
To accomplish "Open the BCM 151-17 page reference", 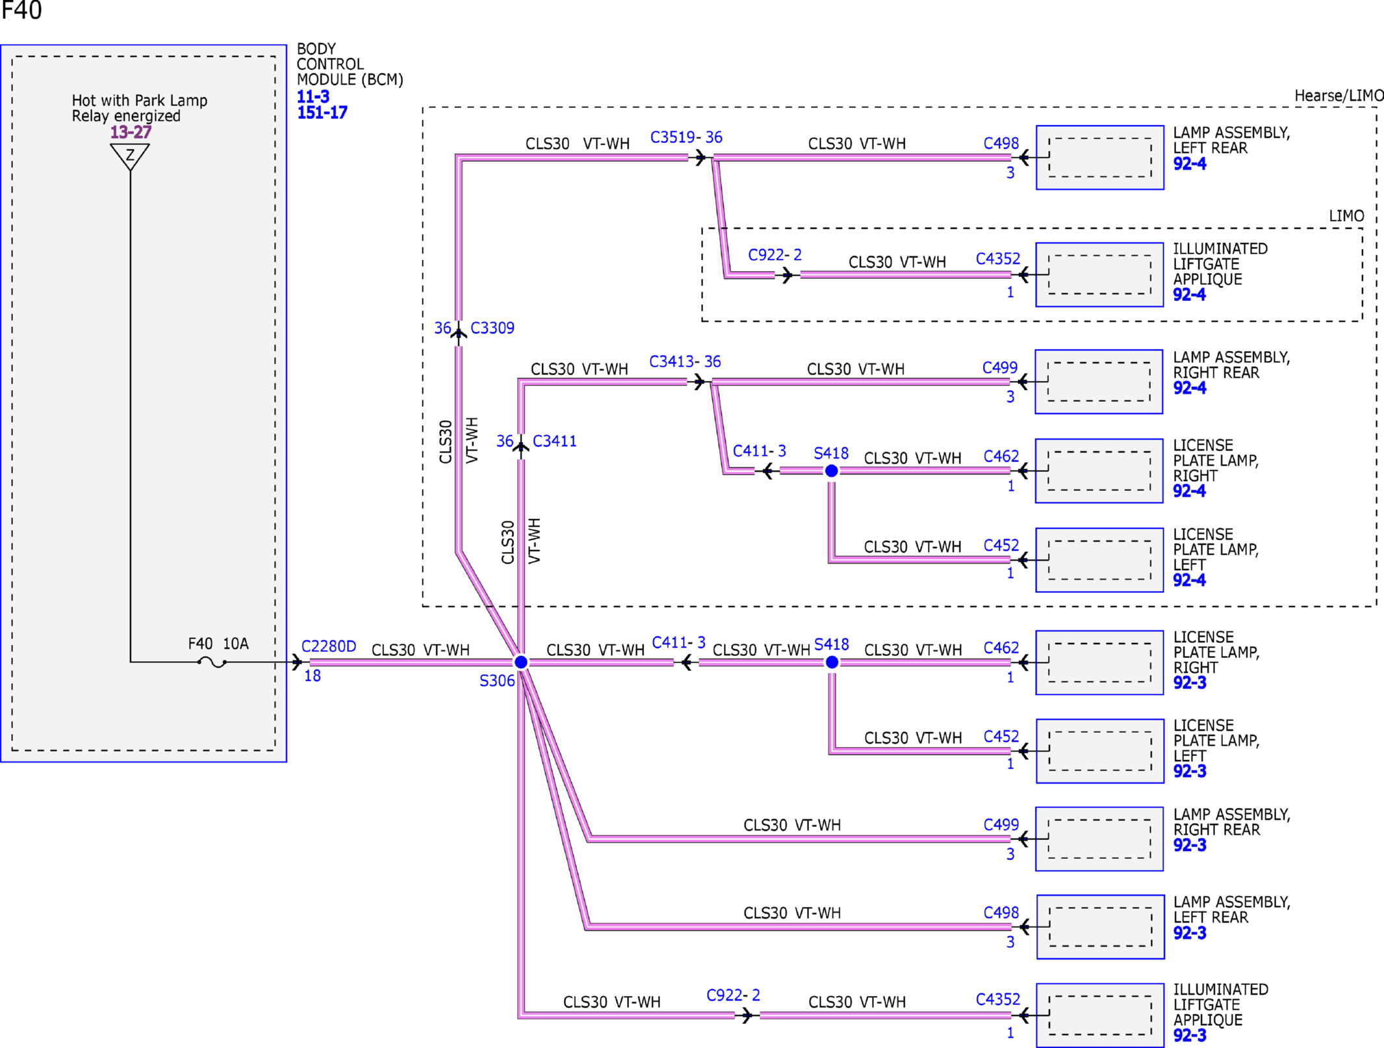I will point(322,112).
